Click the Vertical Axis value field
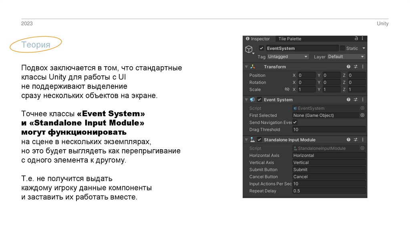Image resolution: width=410 pixels, height=229 pixels. click(x=329, y=162)
